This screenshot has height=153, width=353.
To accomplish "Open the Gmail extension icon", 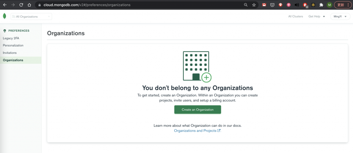I will pyautogui.click(x=264, y=5).
